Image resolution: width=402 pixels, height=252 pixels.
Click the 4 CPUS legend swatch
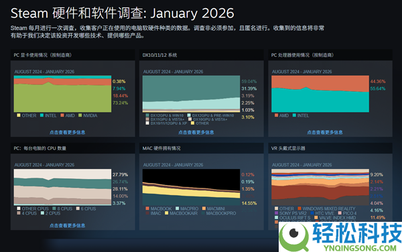pos(19,213)
